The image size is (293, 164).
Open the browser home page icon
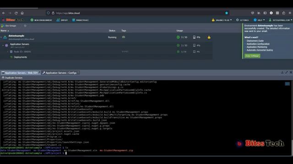click(x=22, y=13)
